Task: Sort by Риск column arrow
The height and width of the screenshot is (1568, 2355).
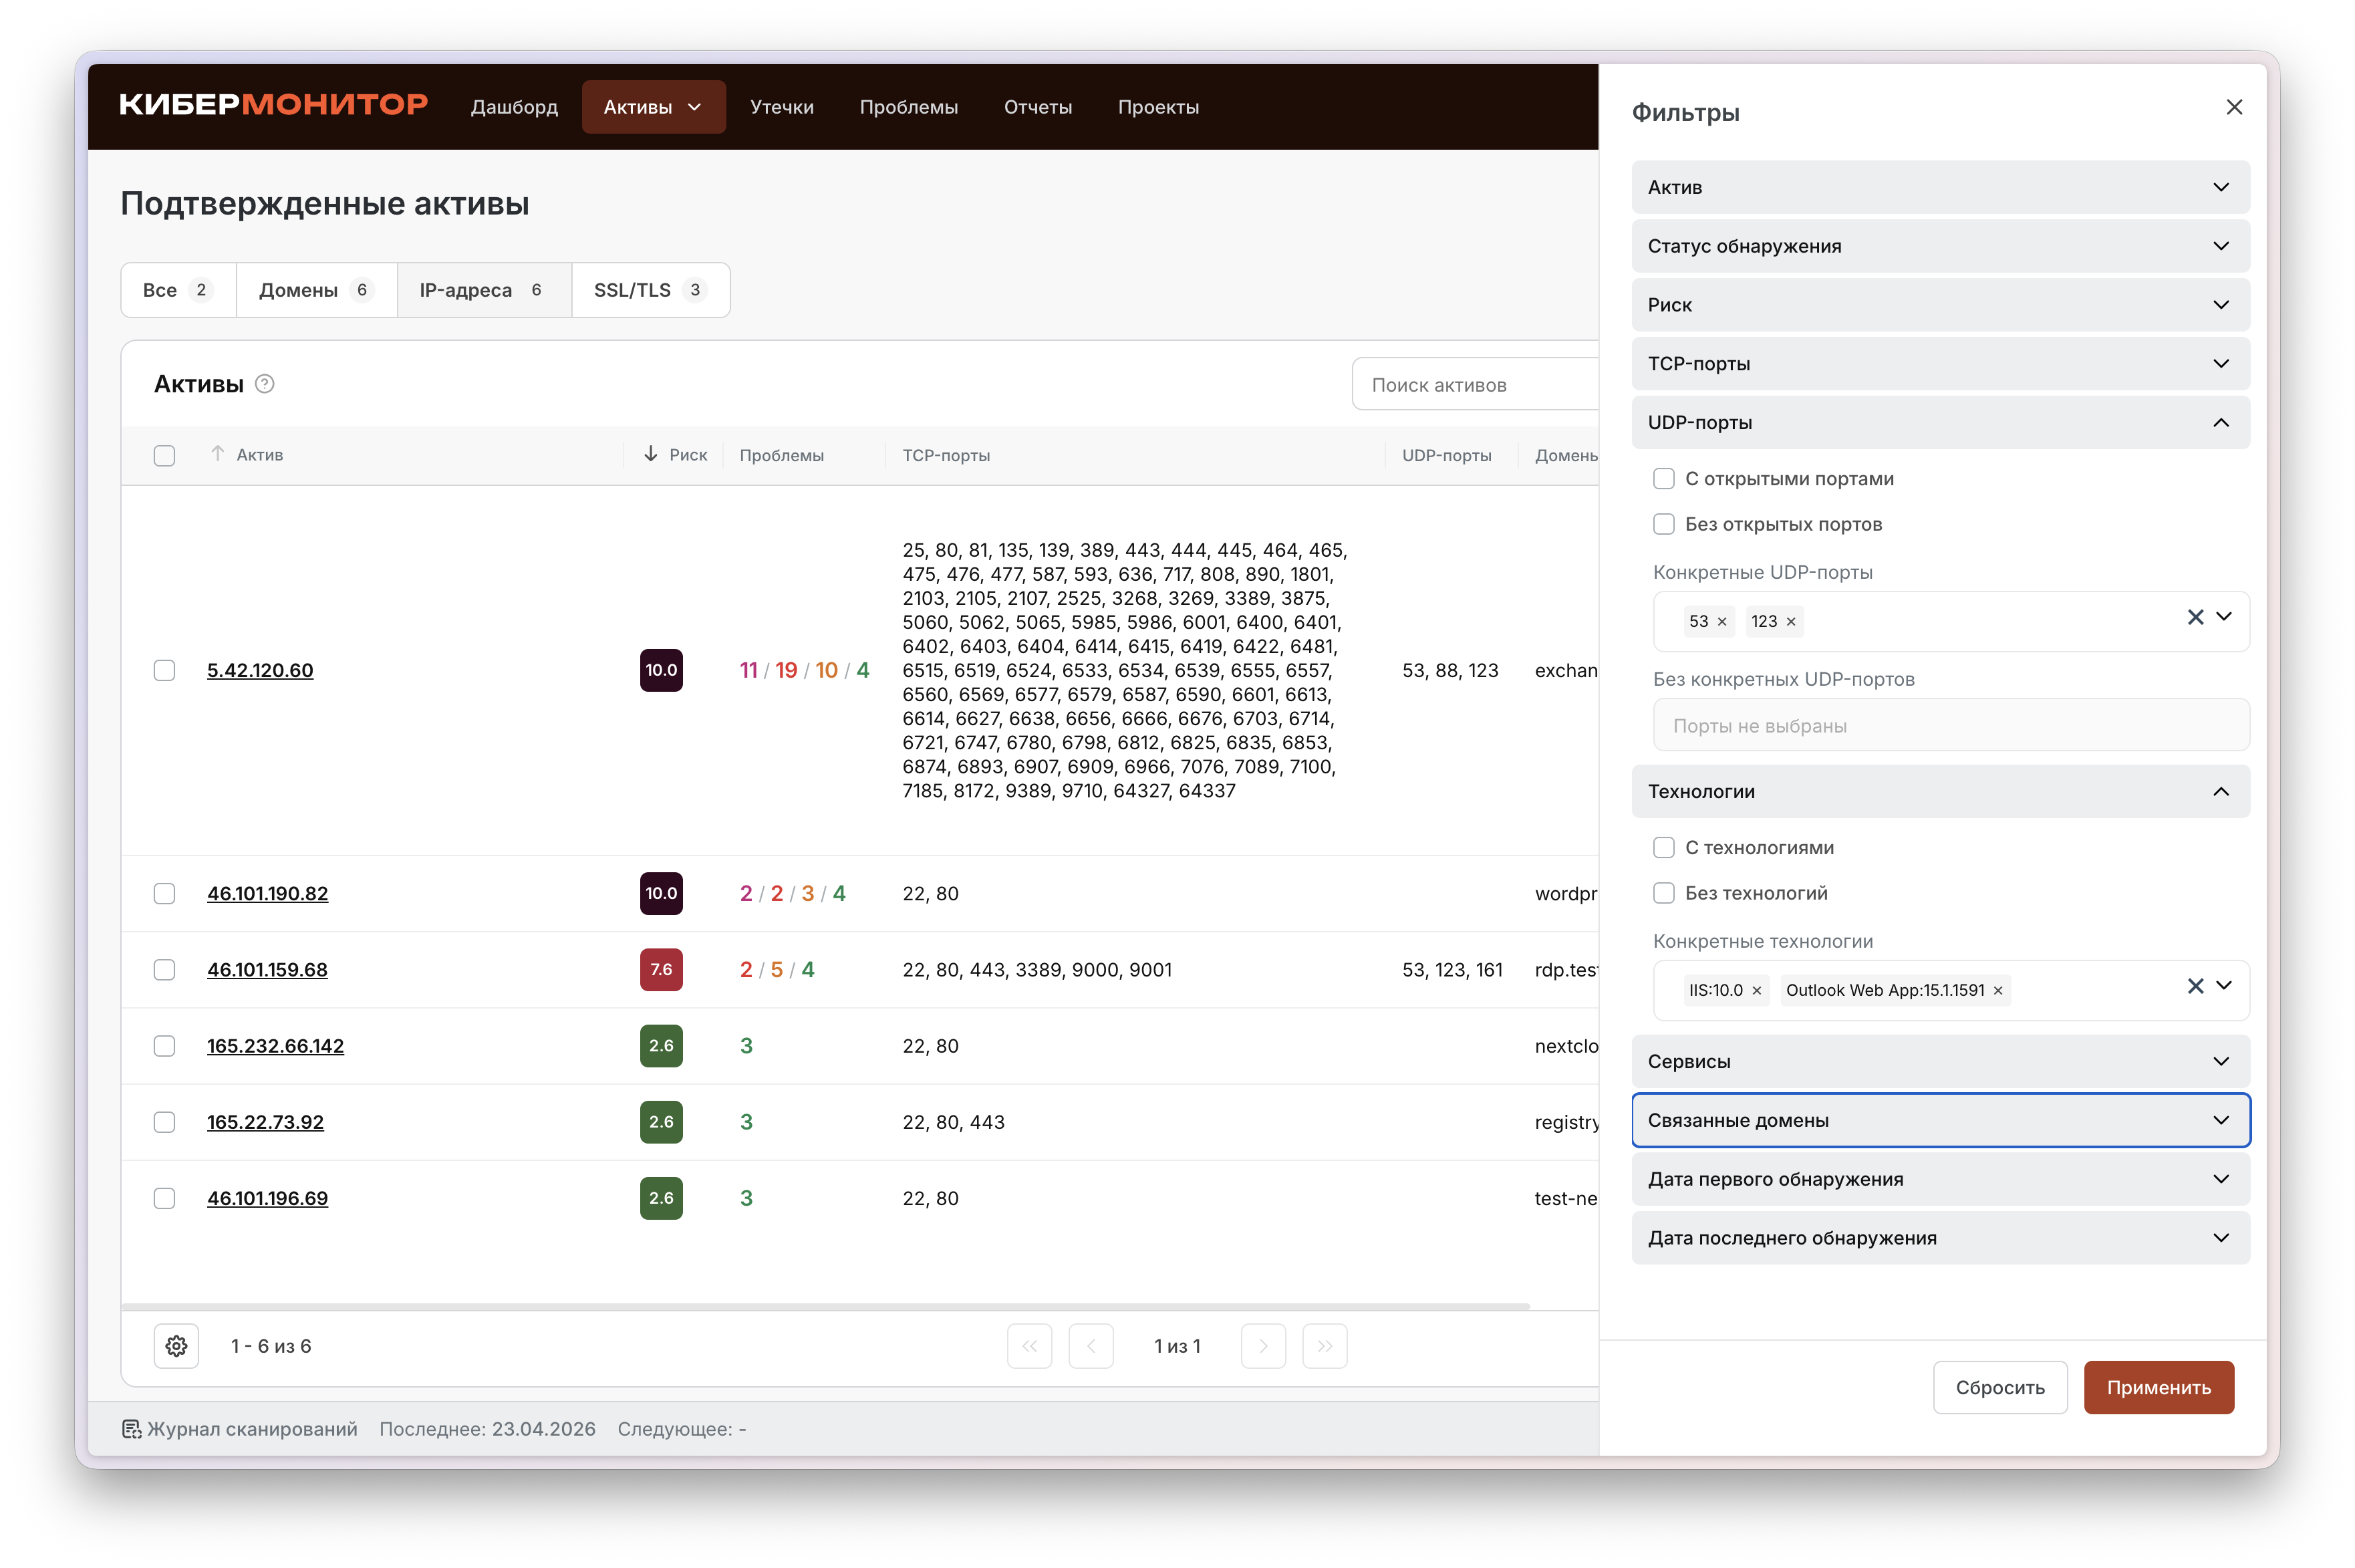Action: [x=651, y=454]
